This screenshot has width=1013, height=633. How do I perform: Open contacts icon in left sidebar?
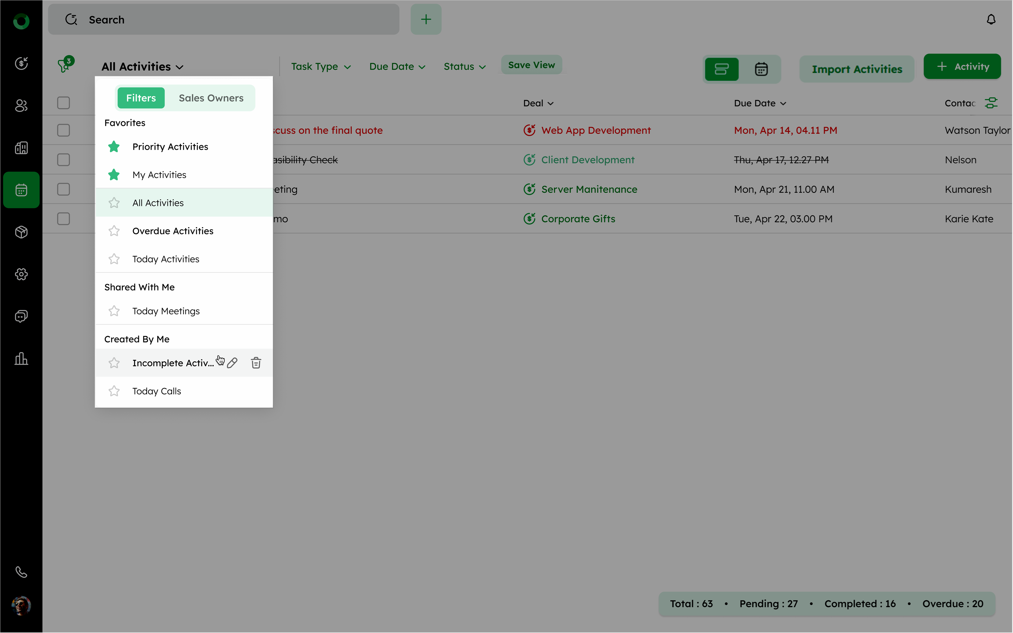pyautogui.click(x=21, y=106)
